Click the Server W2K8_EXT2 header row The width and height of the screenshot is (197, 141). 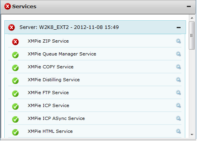(x=95, y=27)
